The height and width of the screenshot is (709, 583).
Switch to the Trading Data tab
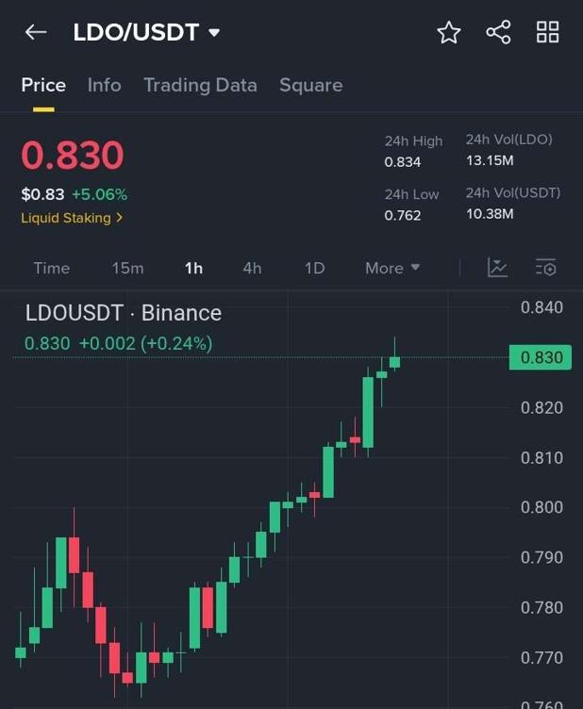click(x=200, y=85)
